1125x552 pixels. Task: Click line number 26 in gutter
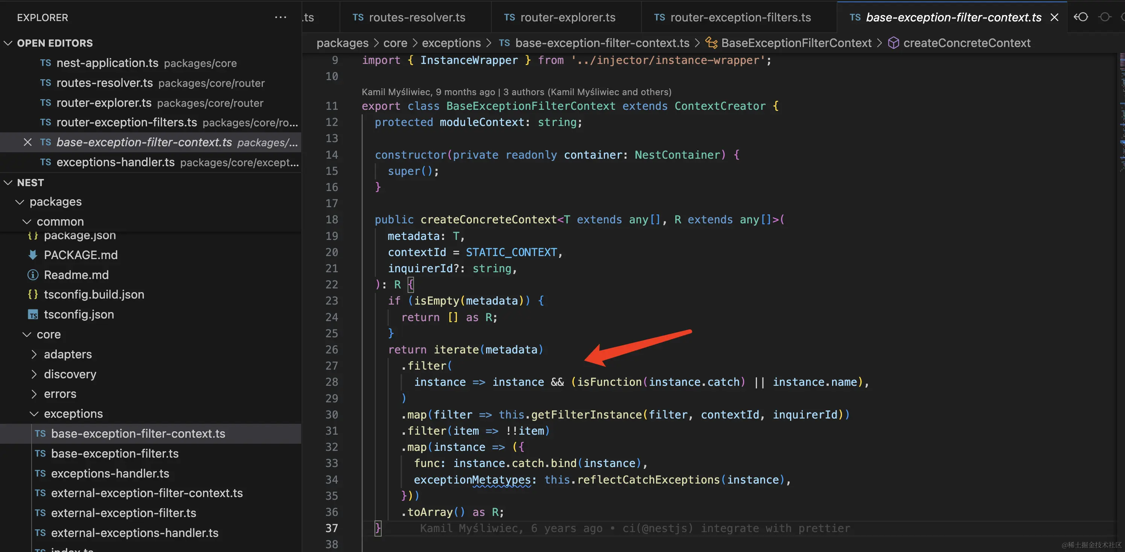(x=332, y=349)
